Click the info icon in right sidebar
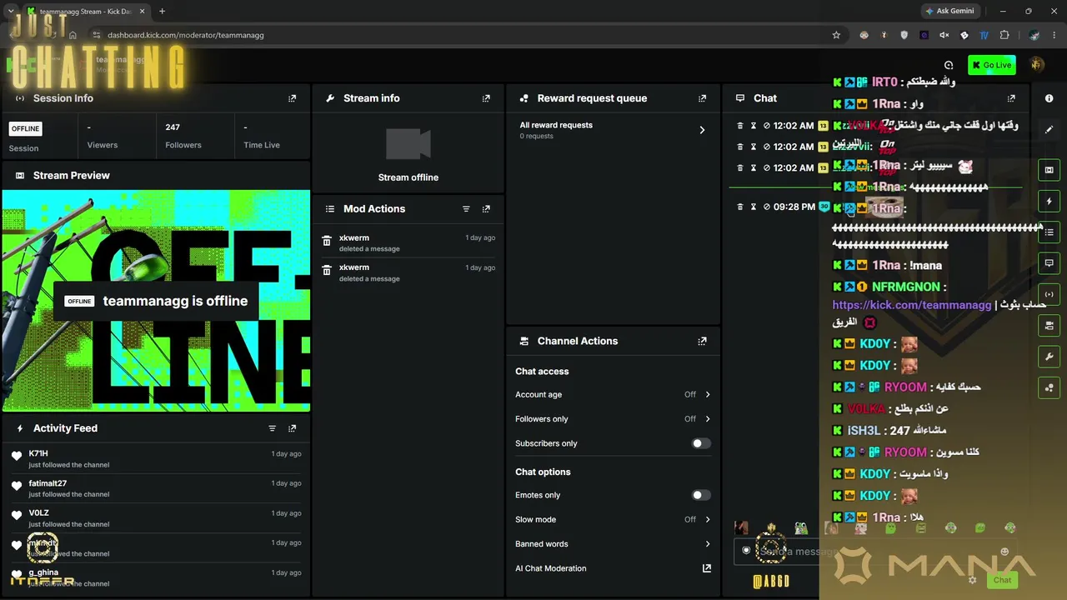Viewport: 1067px width, 600px height. (x=1049, y=98)
